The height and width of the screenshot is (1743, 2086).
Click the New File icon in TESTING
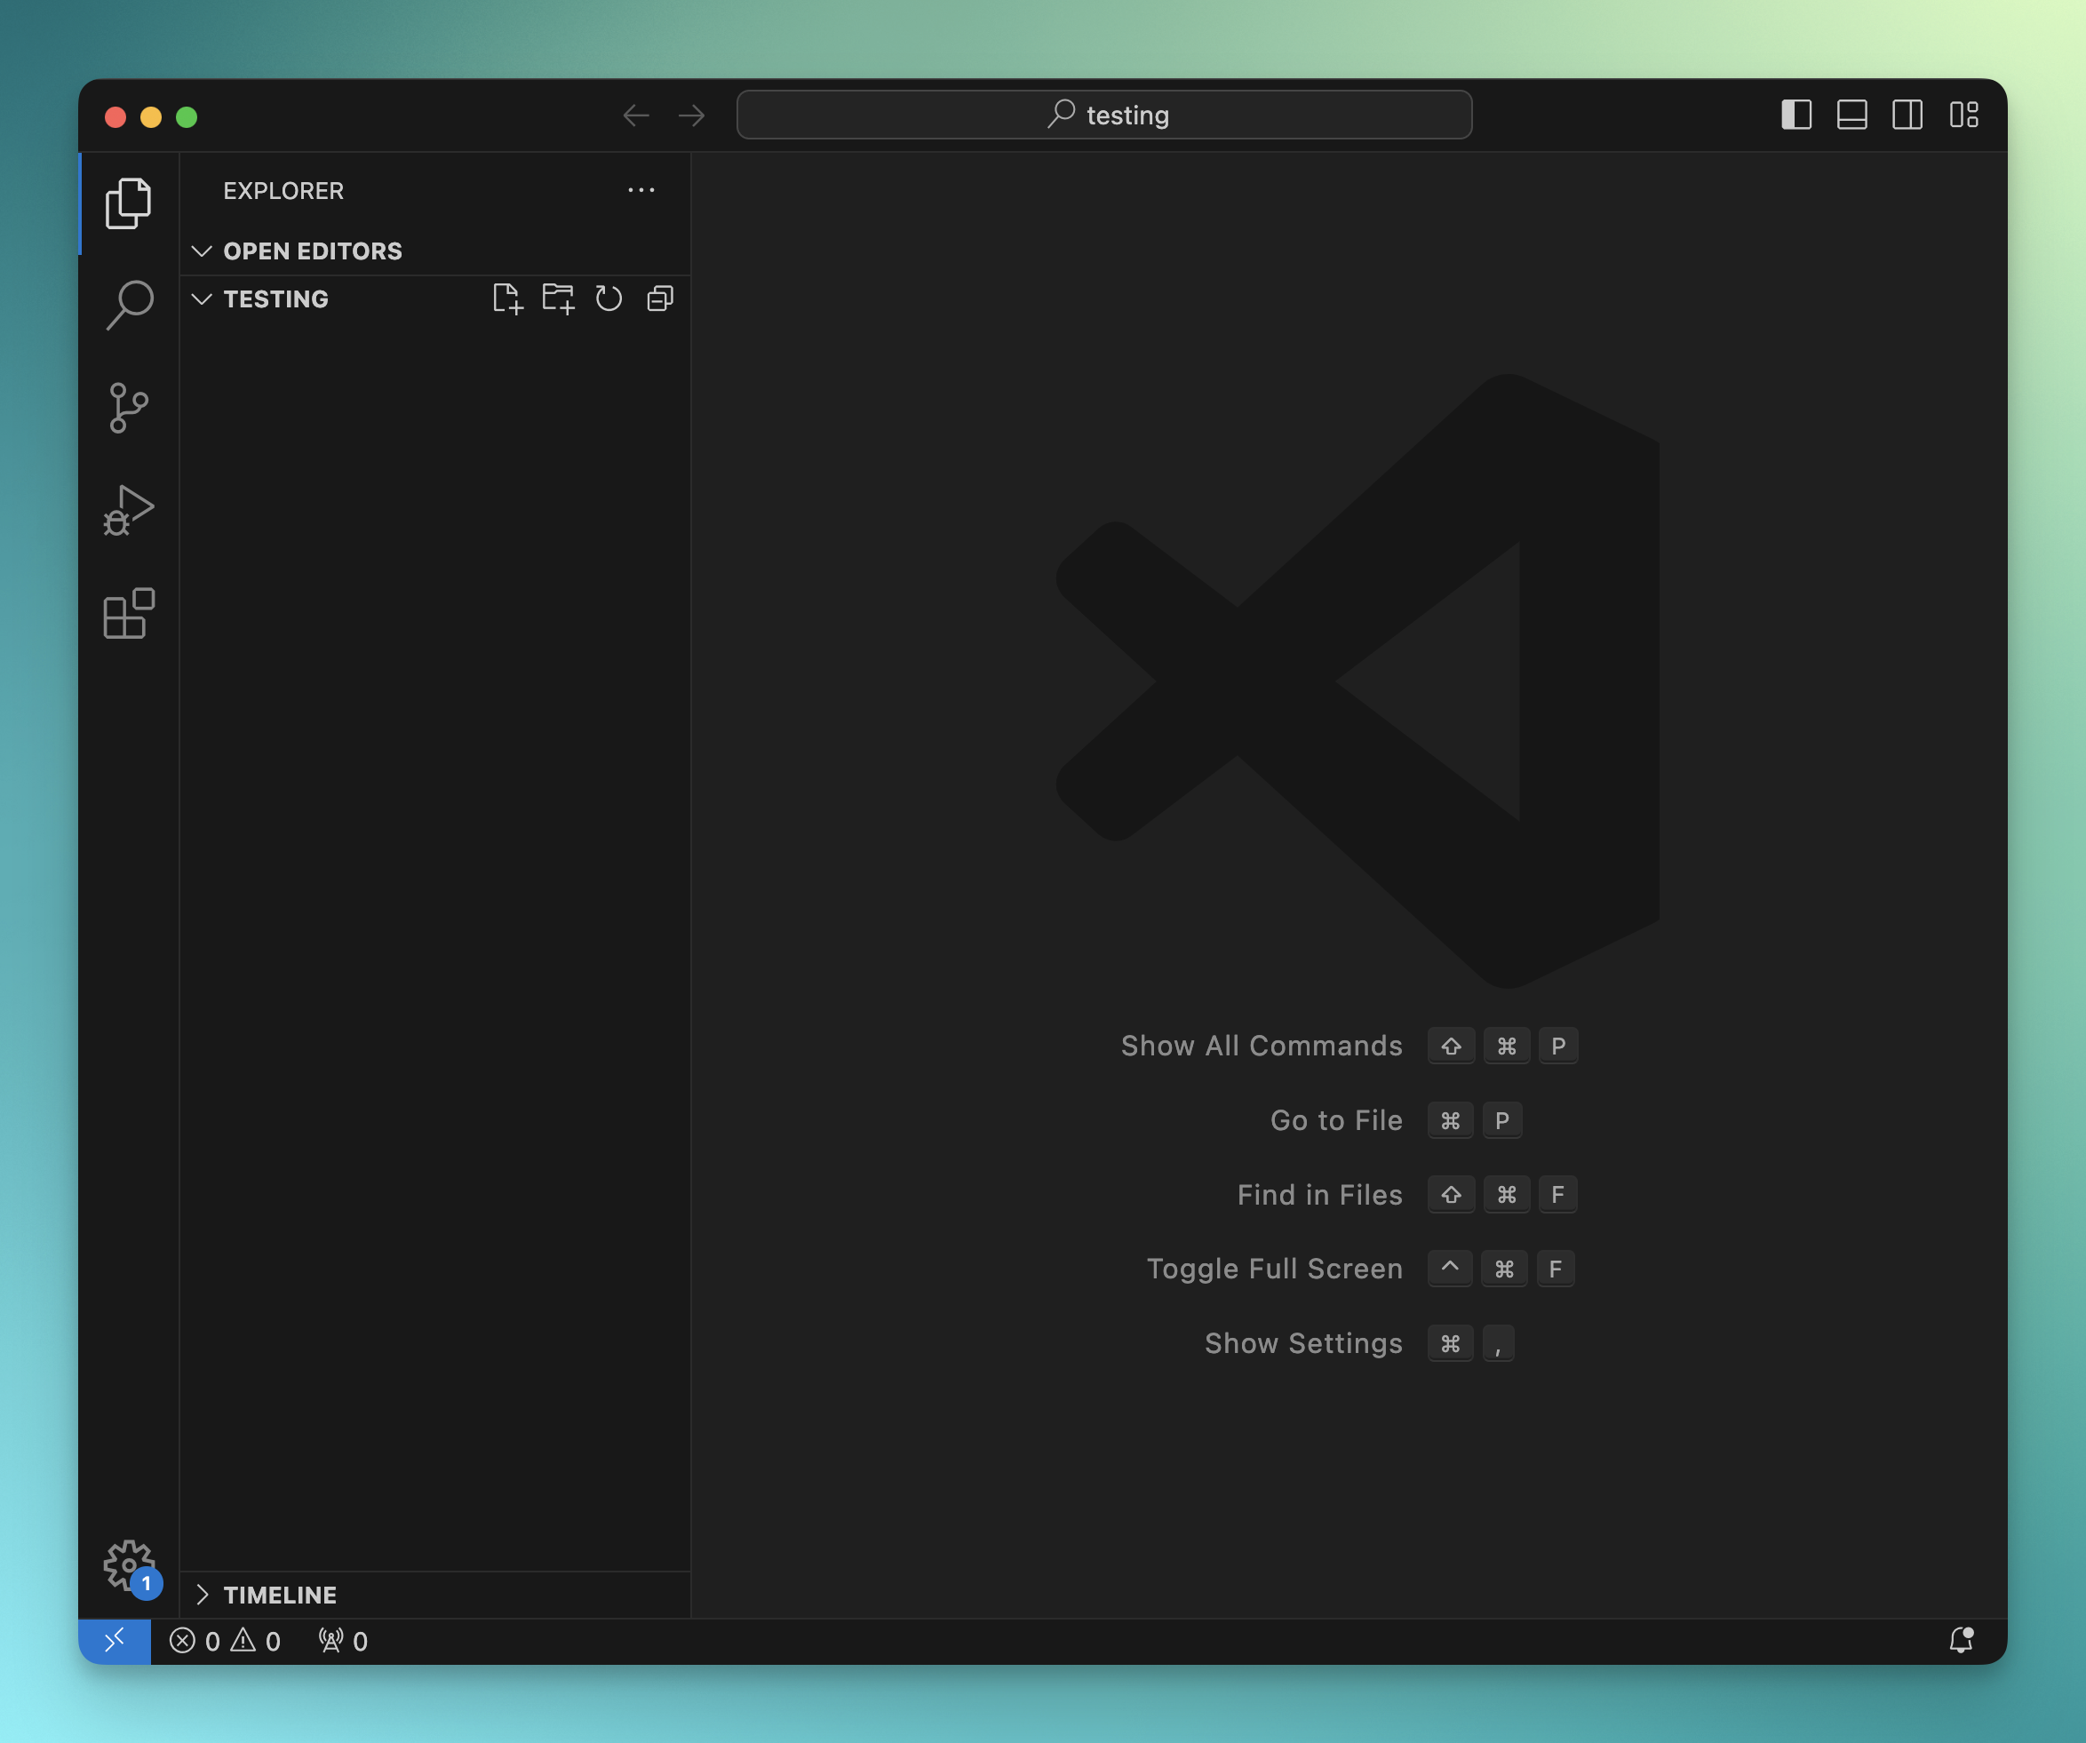(506, 299)
